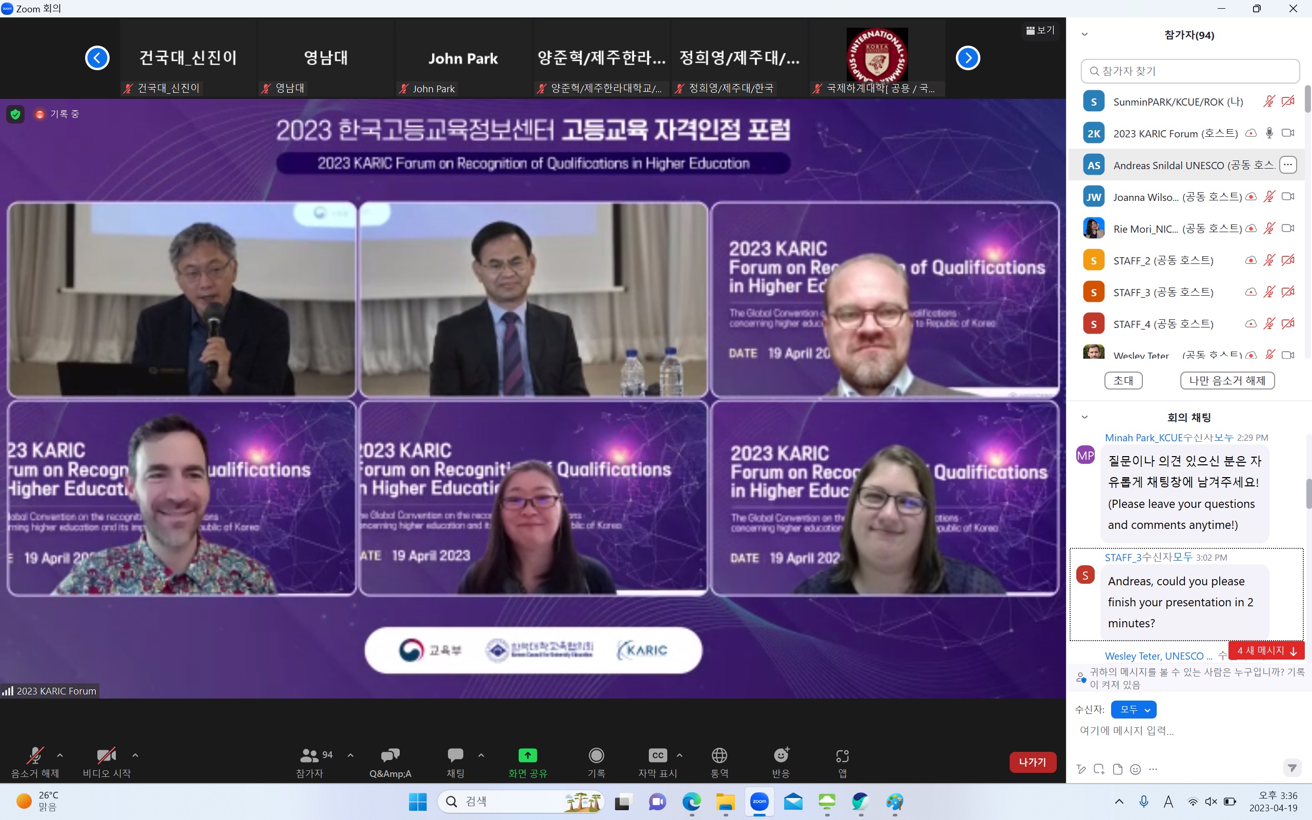Collapse the 회의 채팅 panel chevron

[x=1085, y=417]
